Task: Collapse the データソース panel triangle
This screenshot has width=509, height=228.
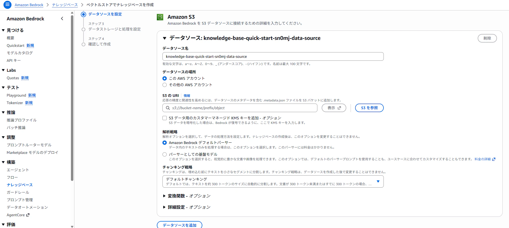Action: click(165, 38)
